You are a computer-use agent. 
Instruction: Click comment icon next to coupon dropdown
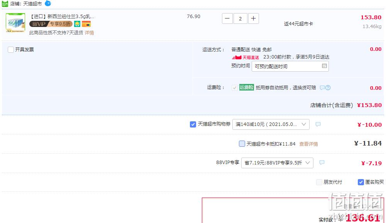pos(318,124)
